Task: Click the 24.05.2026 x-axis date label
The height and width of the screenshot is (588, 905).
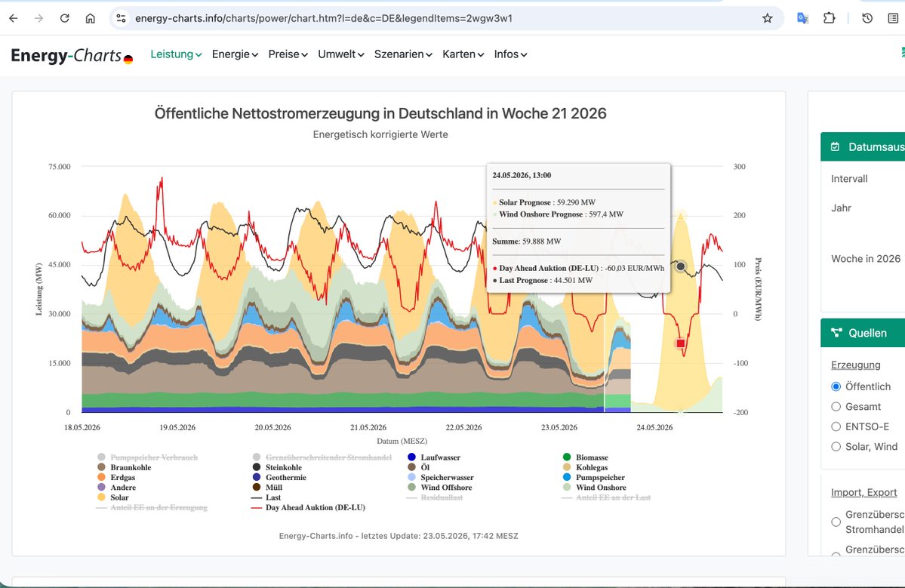Action: coord(654,427)
